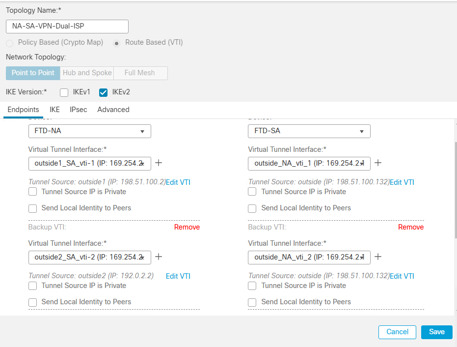Viewport: 457px width, 347px height.
Task: Switch to the IPsec tab
Action: pos(79,110)
